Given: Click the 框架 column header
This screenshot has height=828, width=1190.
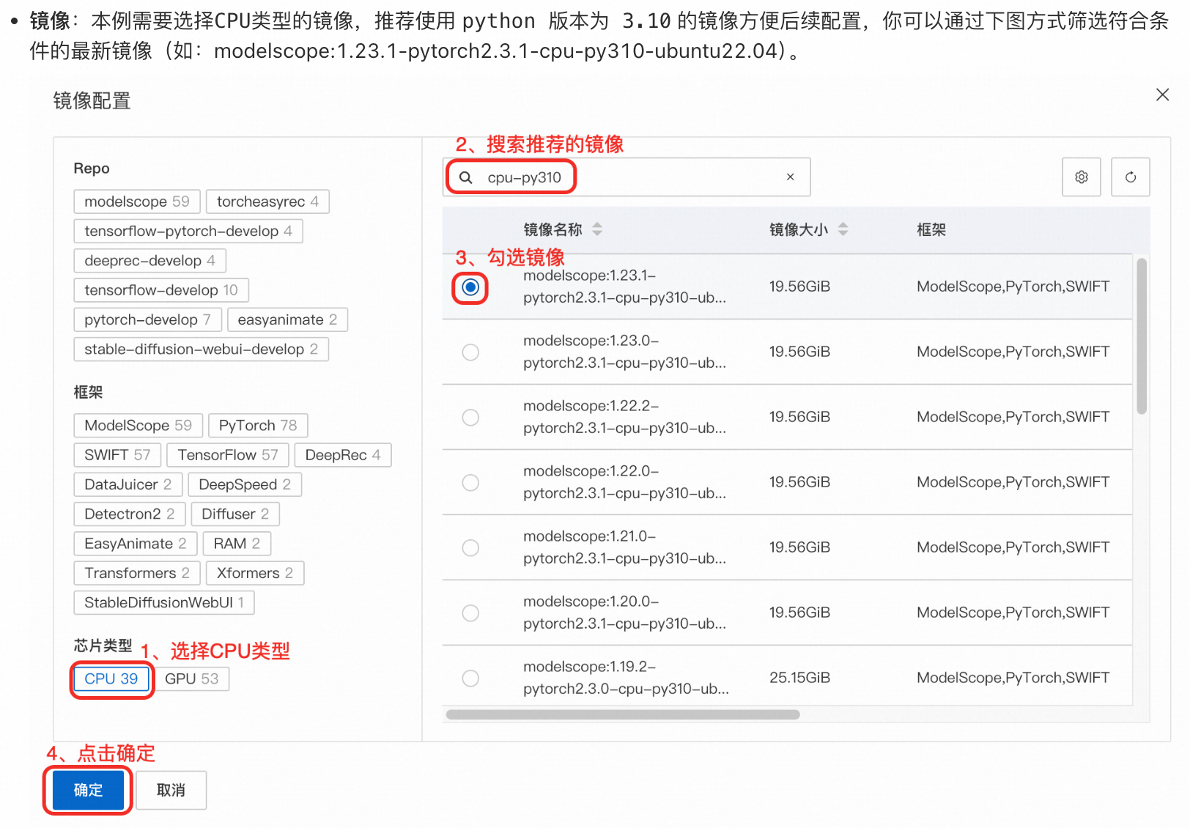Looking at the screenshot, I should coord(931,229).
